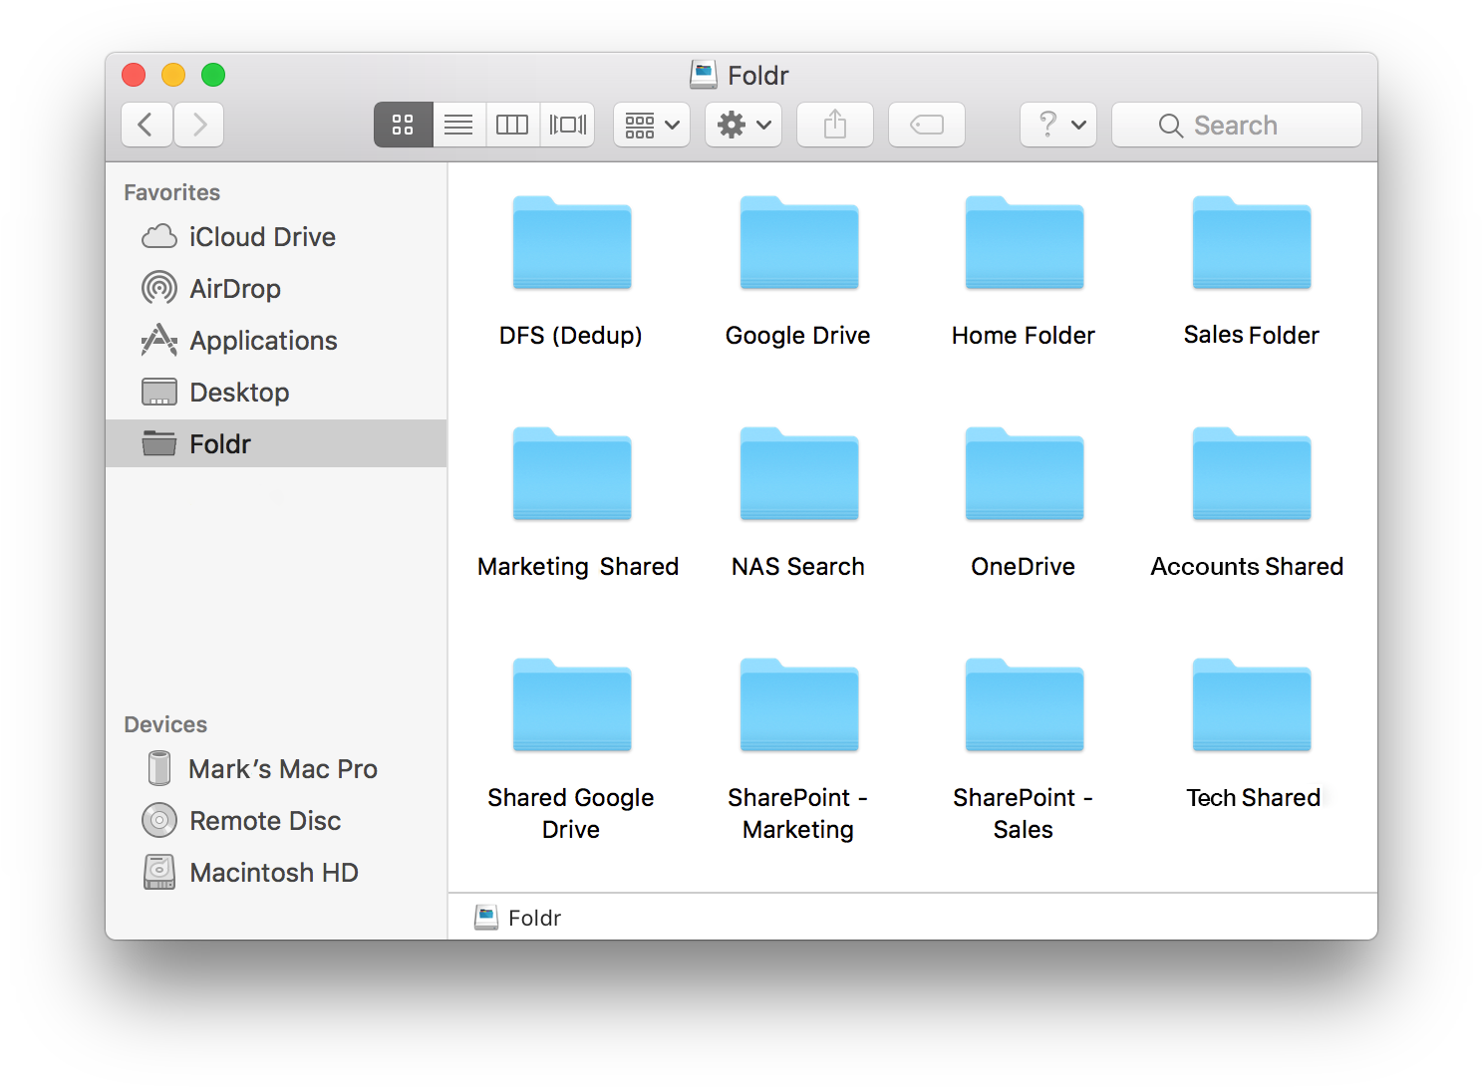Open the SharePoint - Marketing folder
Viewport: 1482px width, 1087px height.
click(797, 705)
